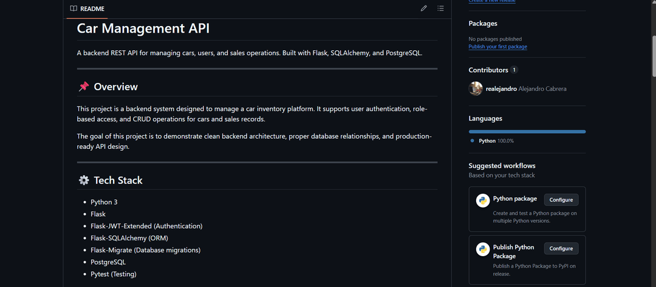This screenshot has width=656, height=287.
Task: Select the README tab
Action: (x=87, y=8)
